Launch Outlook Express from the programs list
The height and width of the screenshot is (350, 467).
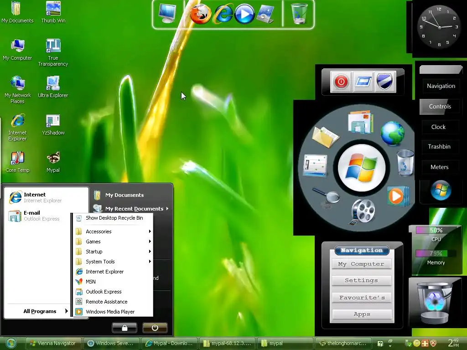tap(113, 292)
